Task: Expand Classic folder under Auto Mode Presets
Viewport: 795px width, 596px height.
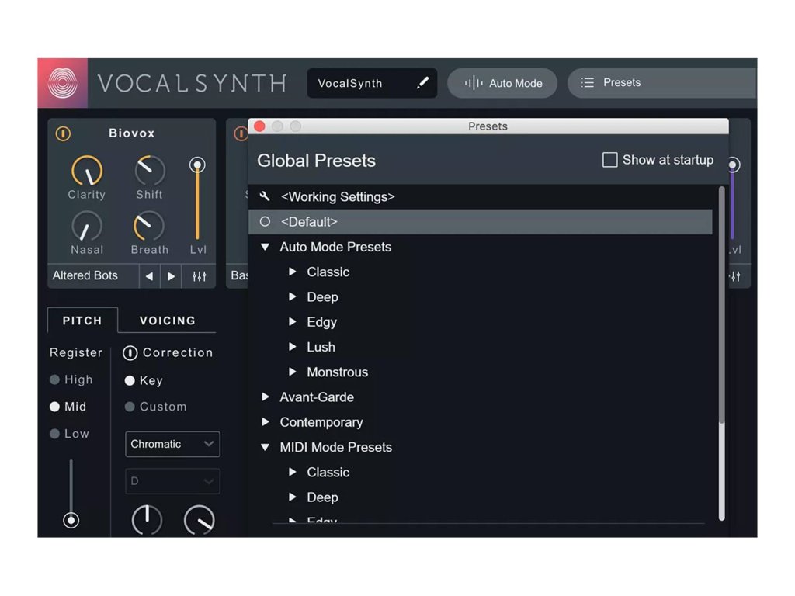Action: pyautogui.click(x=293, y=272)
